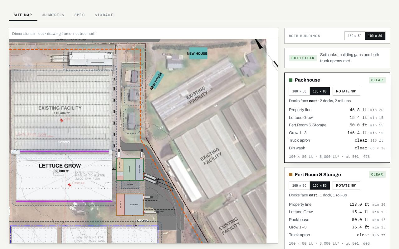Click the Packhouse card title
The height and width of the screenshot is (249, 399).
[x=307, y=80]
